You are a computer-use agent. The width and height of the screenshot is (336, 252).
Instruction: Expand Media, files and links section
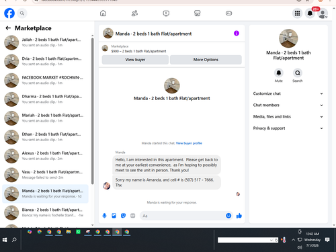[x=288, y=117]
